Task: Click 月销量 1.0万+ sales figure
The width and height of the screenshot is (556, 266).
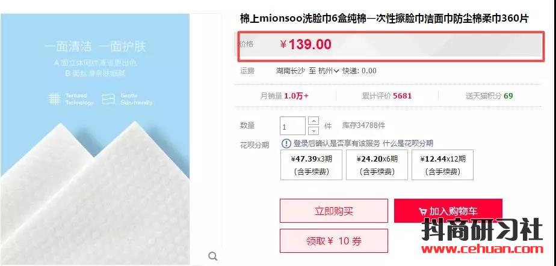Action: tap(285, 96)
